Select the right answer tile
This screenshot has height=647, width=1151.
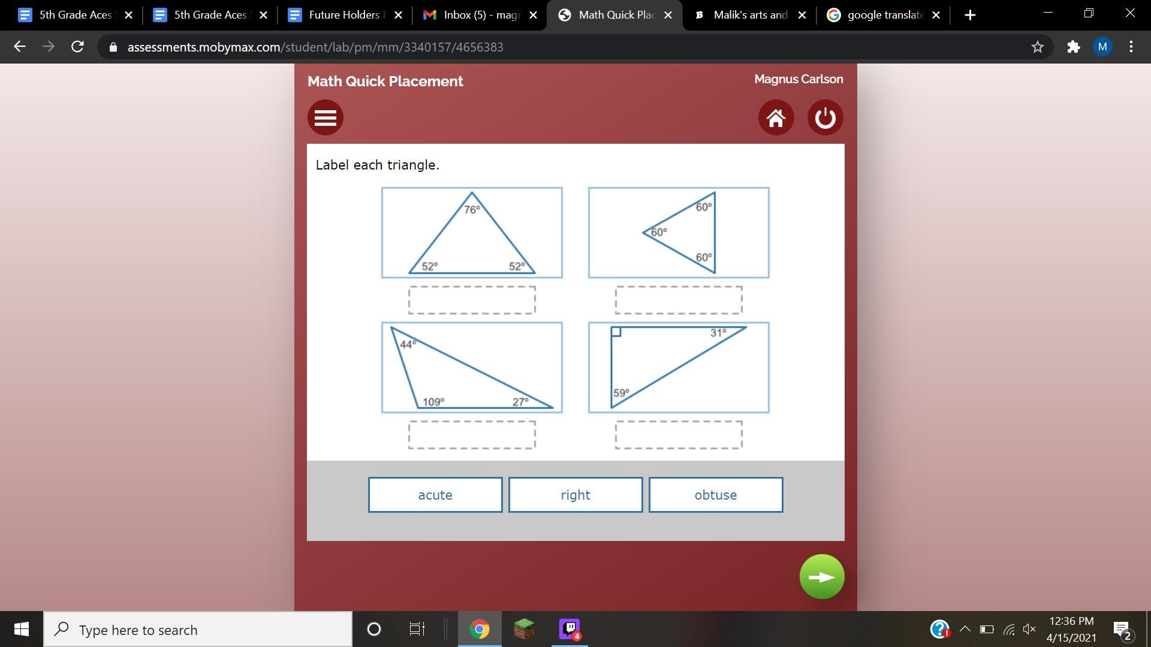tap(575, 495)
